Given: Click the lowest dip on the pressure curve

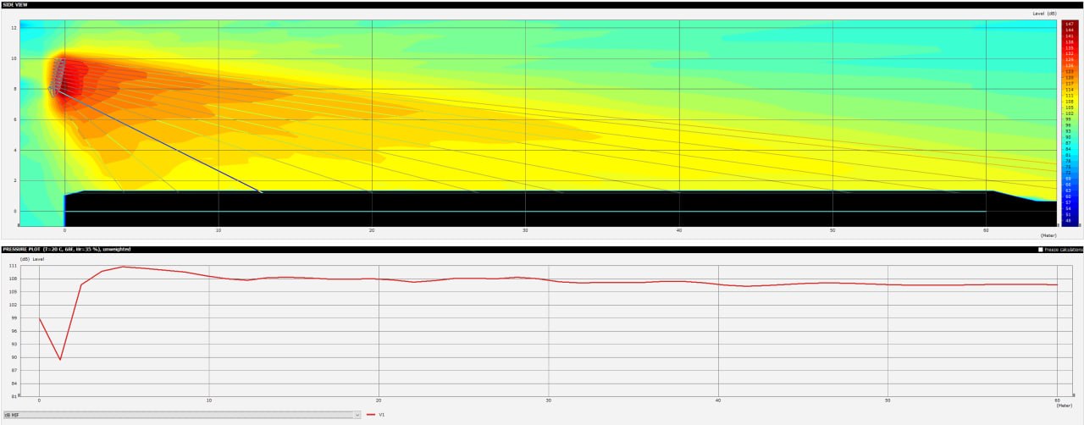Looking at the screenshot, I should tap(60, 359).
